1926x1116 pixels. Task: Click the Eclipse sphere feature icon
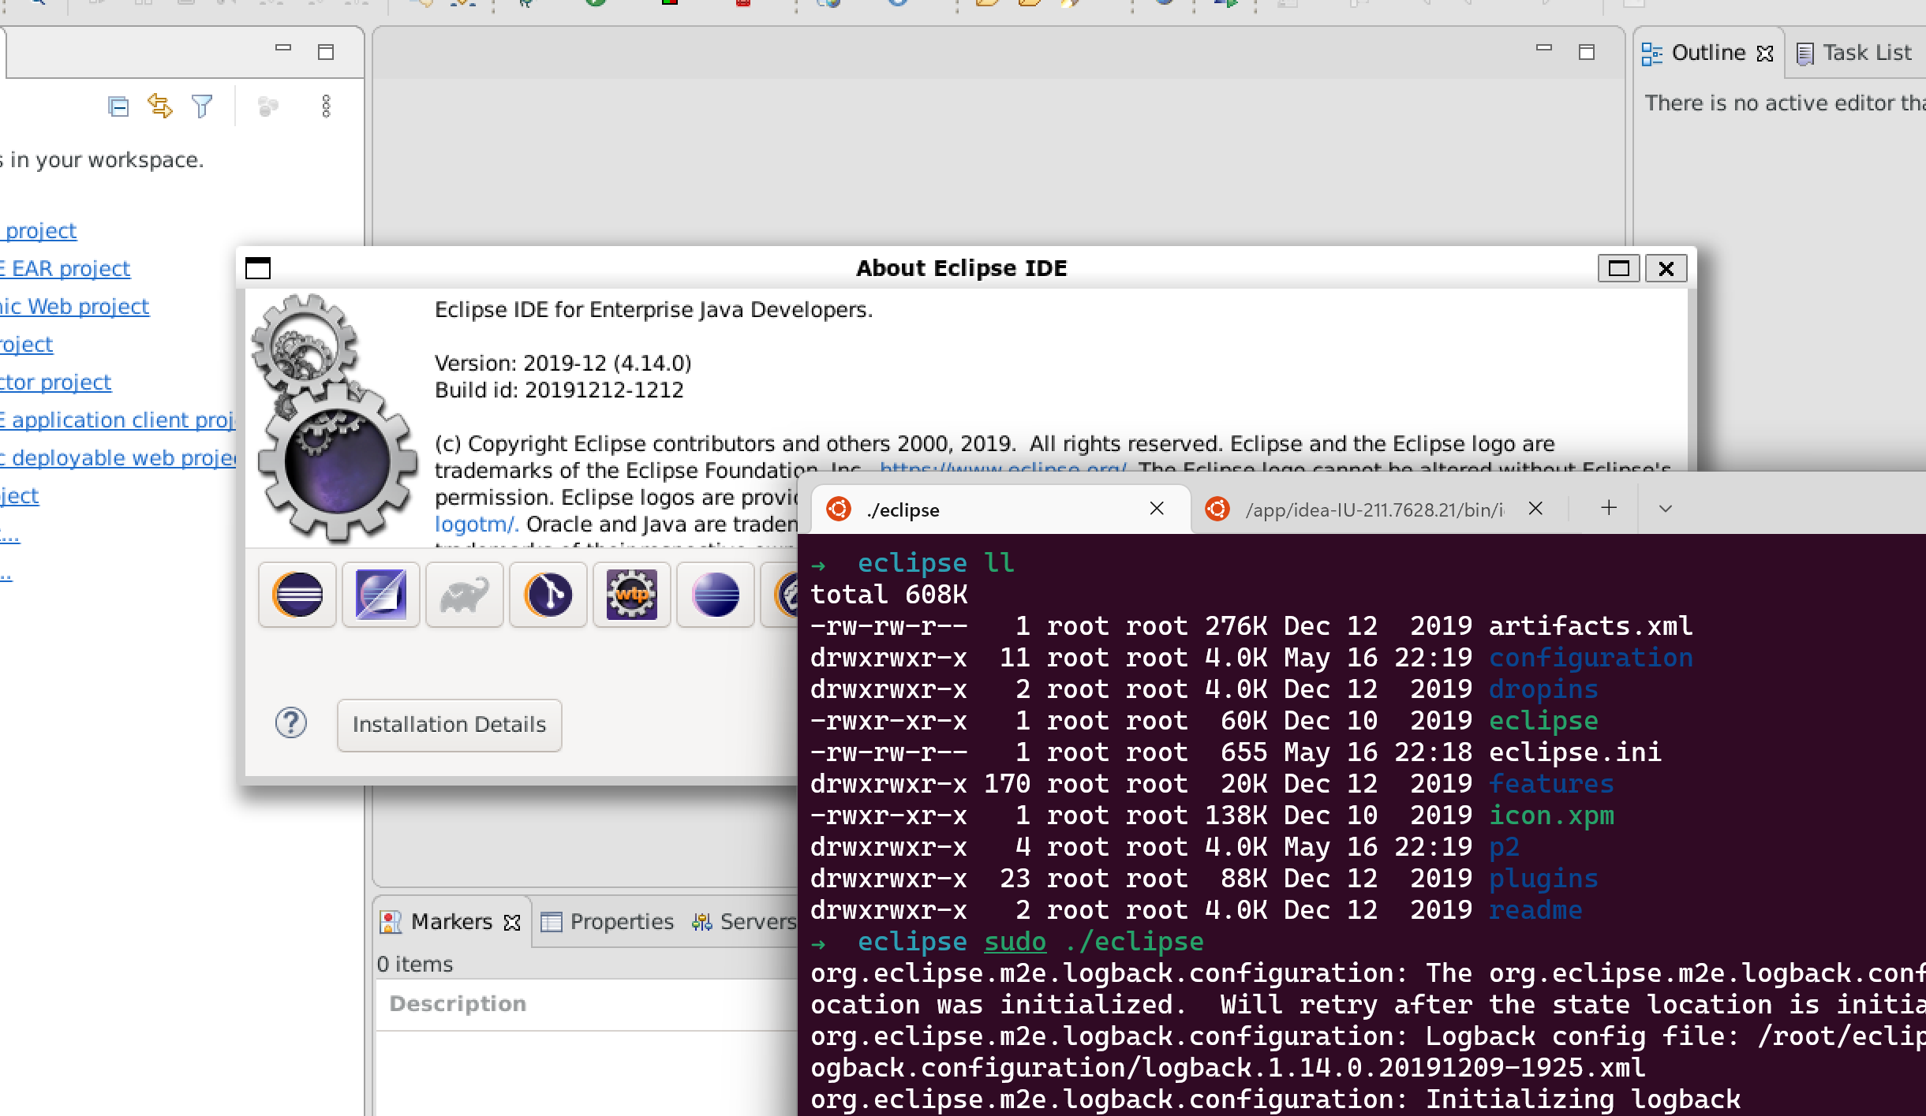(715, 595)
